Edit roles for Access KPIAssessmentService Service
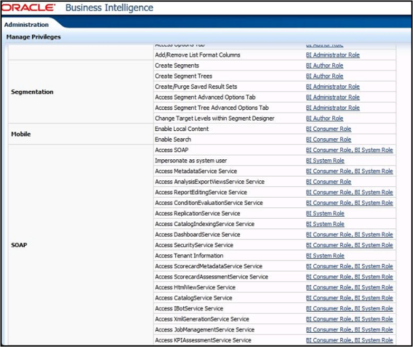The image size is (413, 347). (x=349, y=340)
